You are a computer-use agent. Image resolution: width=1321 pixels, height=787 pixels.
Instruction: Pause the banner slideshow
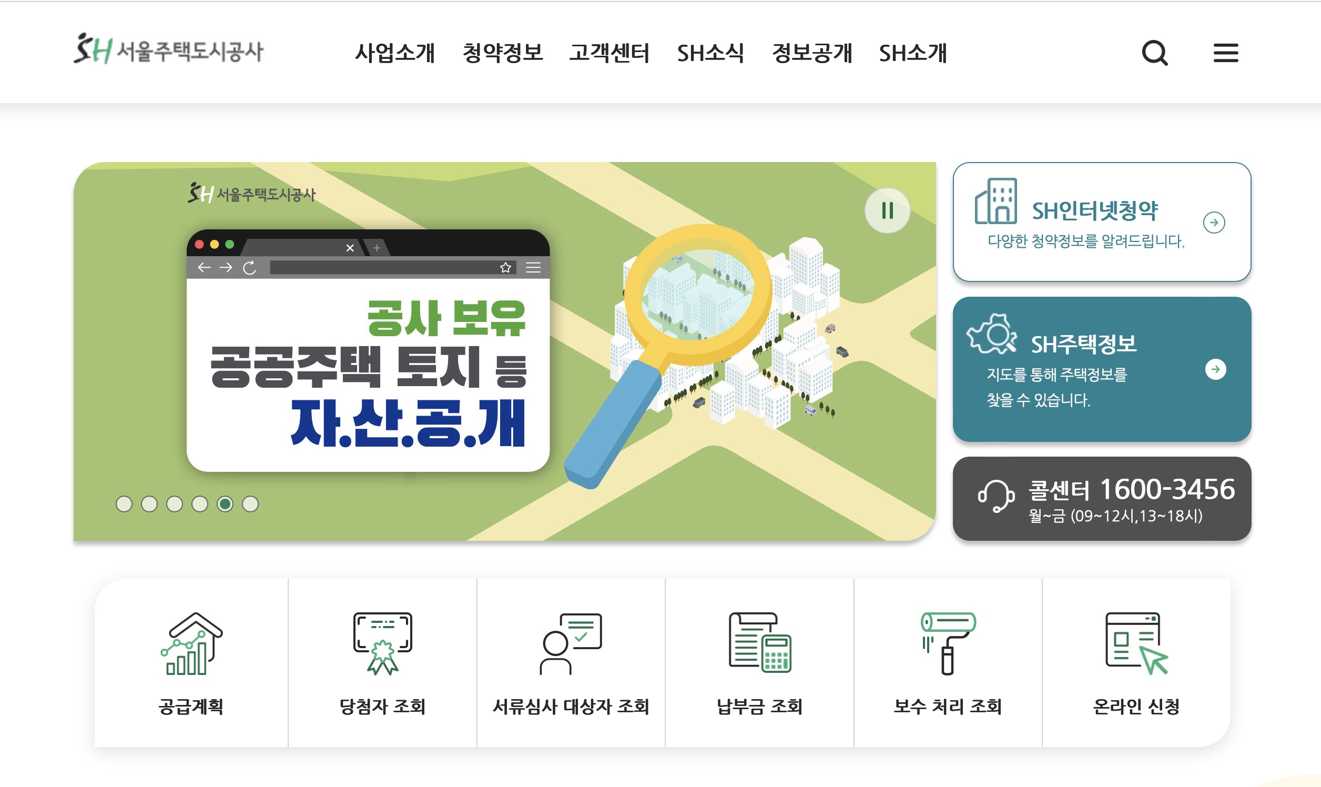click(887, 210)
